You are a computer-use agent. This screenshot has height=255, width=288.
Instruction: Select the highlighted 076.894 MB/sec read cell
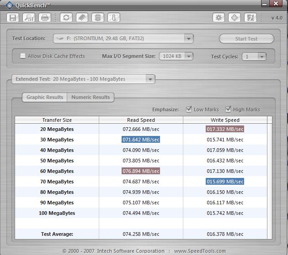pyautogui.click(x=141, y=171)
